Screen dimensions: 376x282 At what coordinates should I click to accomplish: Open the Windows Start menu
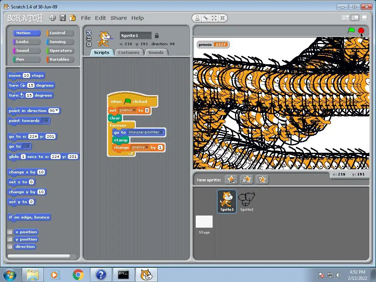pos(10,275)
